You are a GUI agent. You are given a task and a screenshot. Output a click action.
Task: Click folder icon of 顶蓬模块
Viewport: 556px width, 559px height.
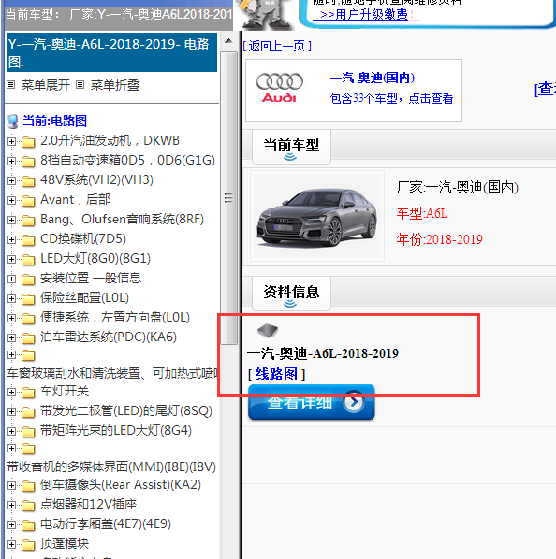point(28,545)
